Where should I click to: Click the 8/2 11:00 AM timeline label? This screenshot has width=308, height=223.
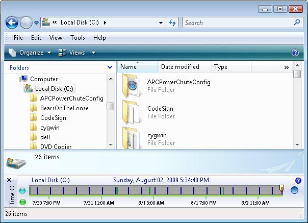click(255, 203)
